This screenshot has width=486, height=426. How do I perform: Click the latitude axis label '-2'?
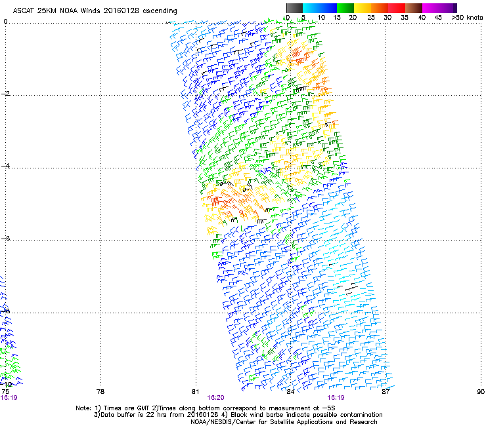(5, 94)
